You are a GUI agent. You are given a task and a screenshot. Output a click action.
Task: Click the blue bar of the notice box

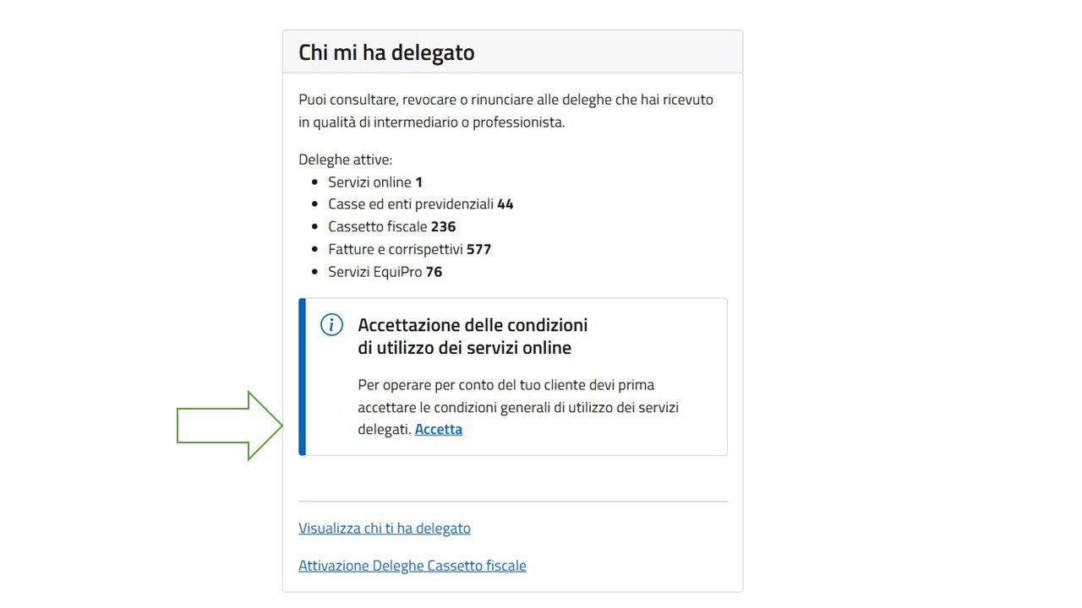pyautogui.click(x=302, y=377)
